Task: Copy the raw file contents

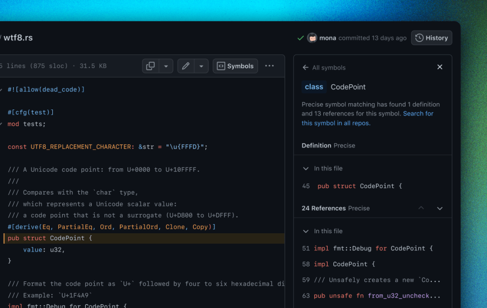Action: pyautogui.click(x=150, y=66)
